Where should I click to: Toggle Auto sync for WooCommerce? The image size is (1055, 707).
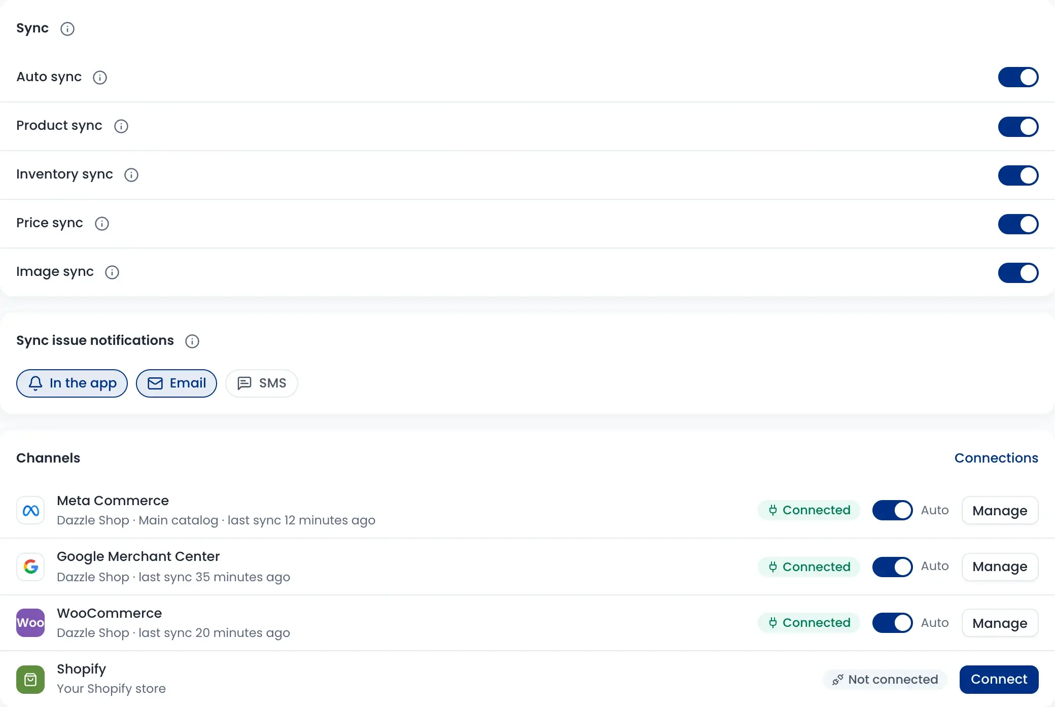[893, 623]
